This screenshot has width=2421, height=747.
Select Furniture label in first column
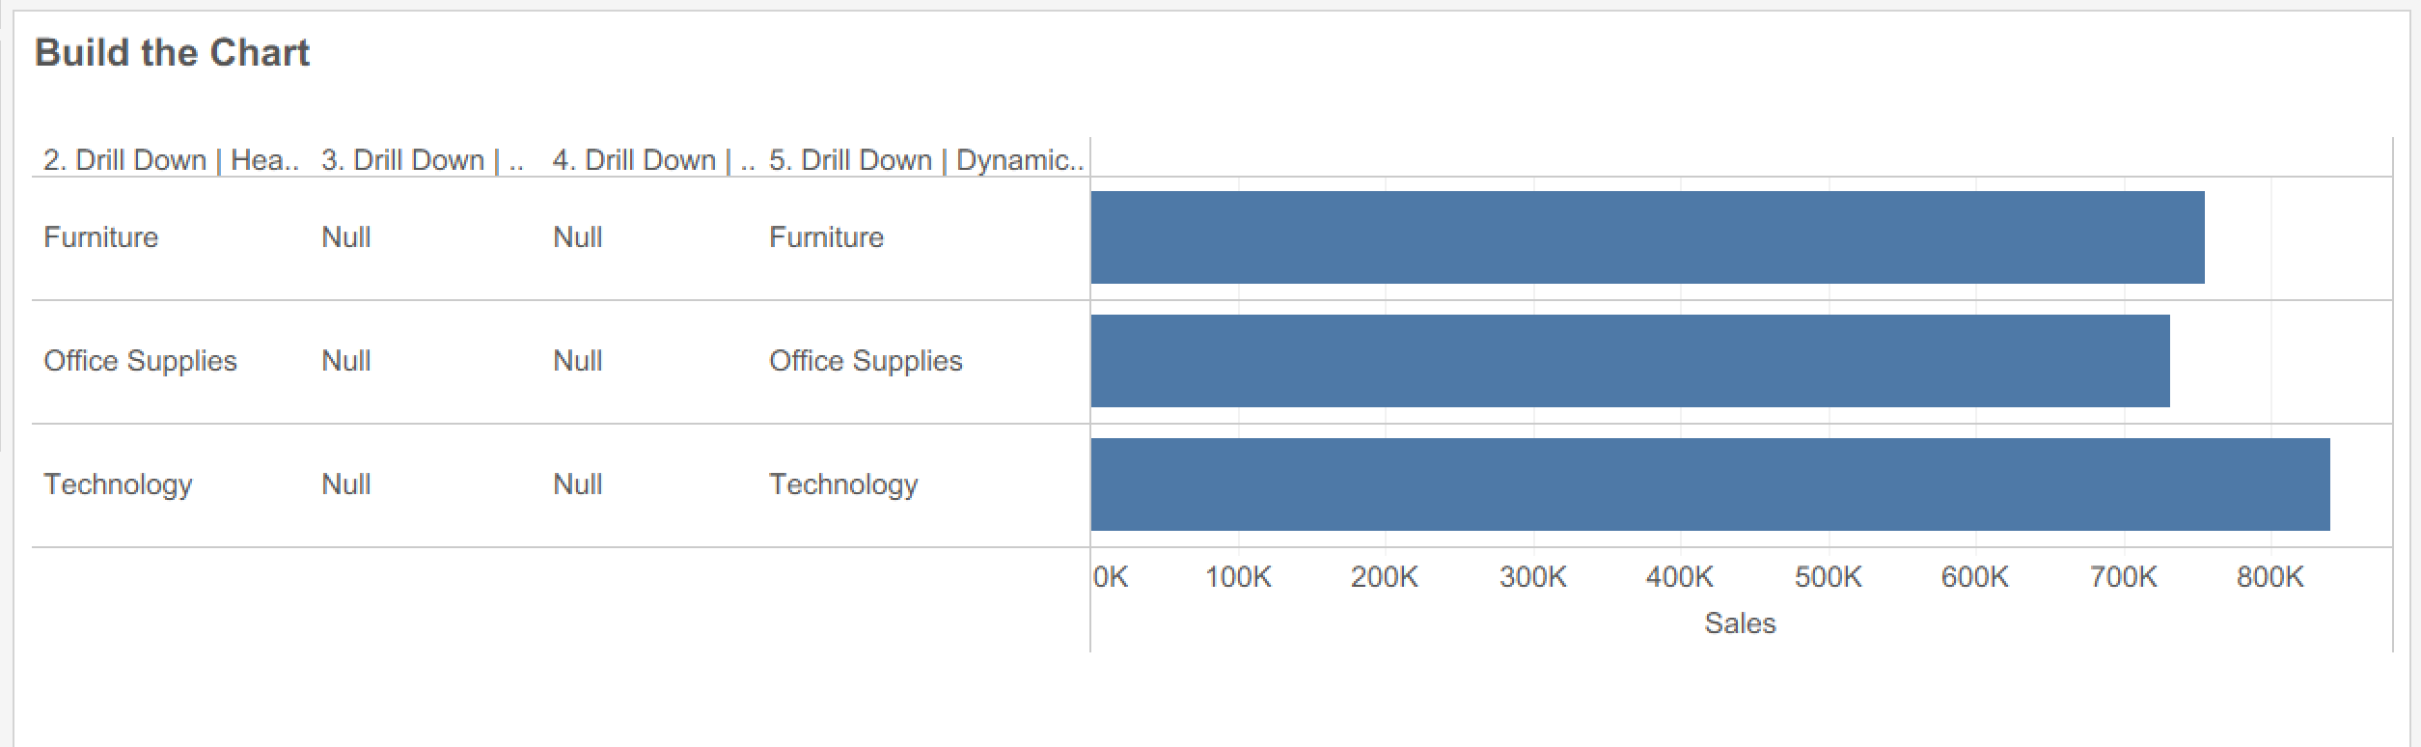100,237
